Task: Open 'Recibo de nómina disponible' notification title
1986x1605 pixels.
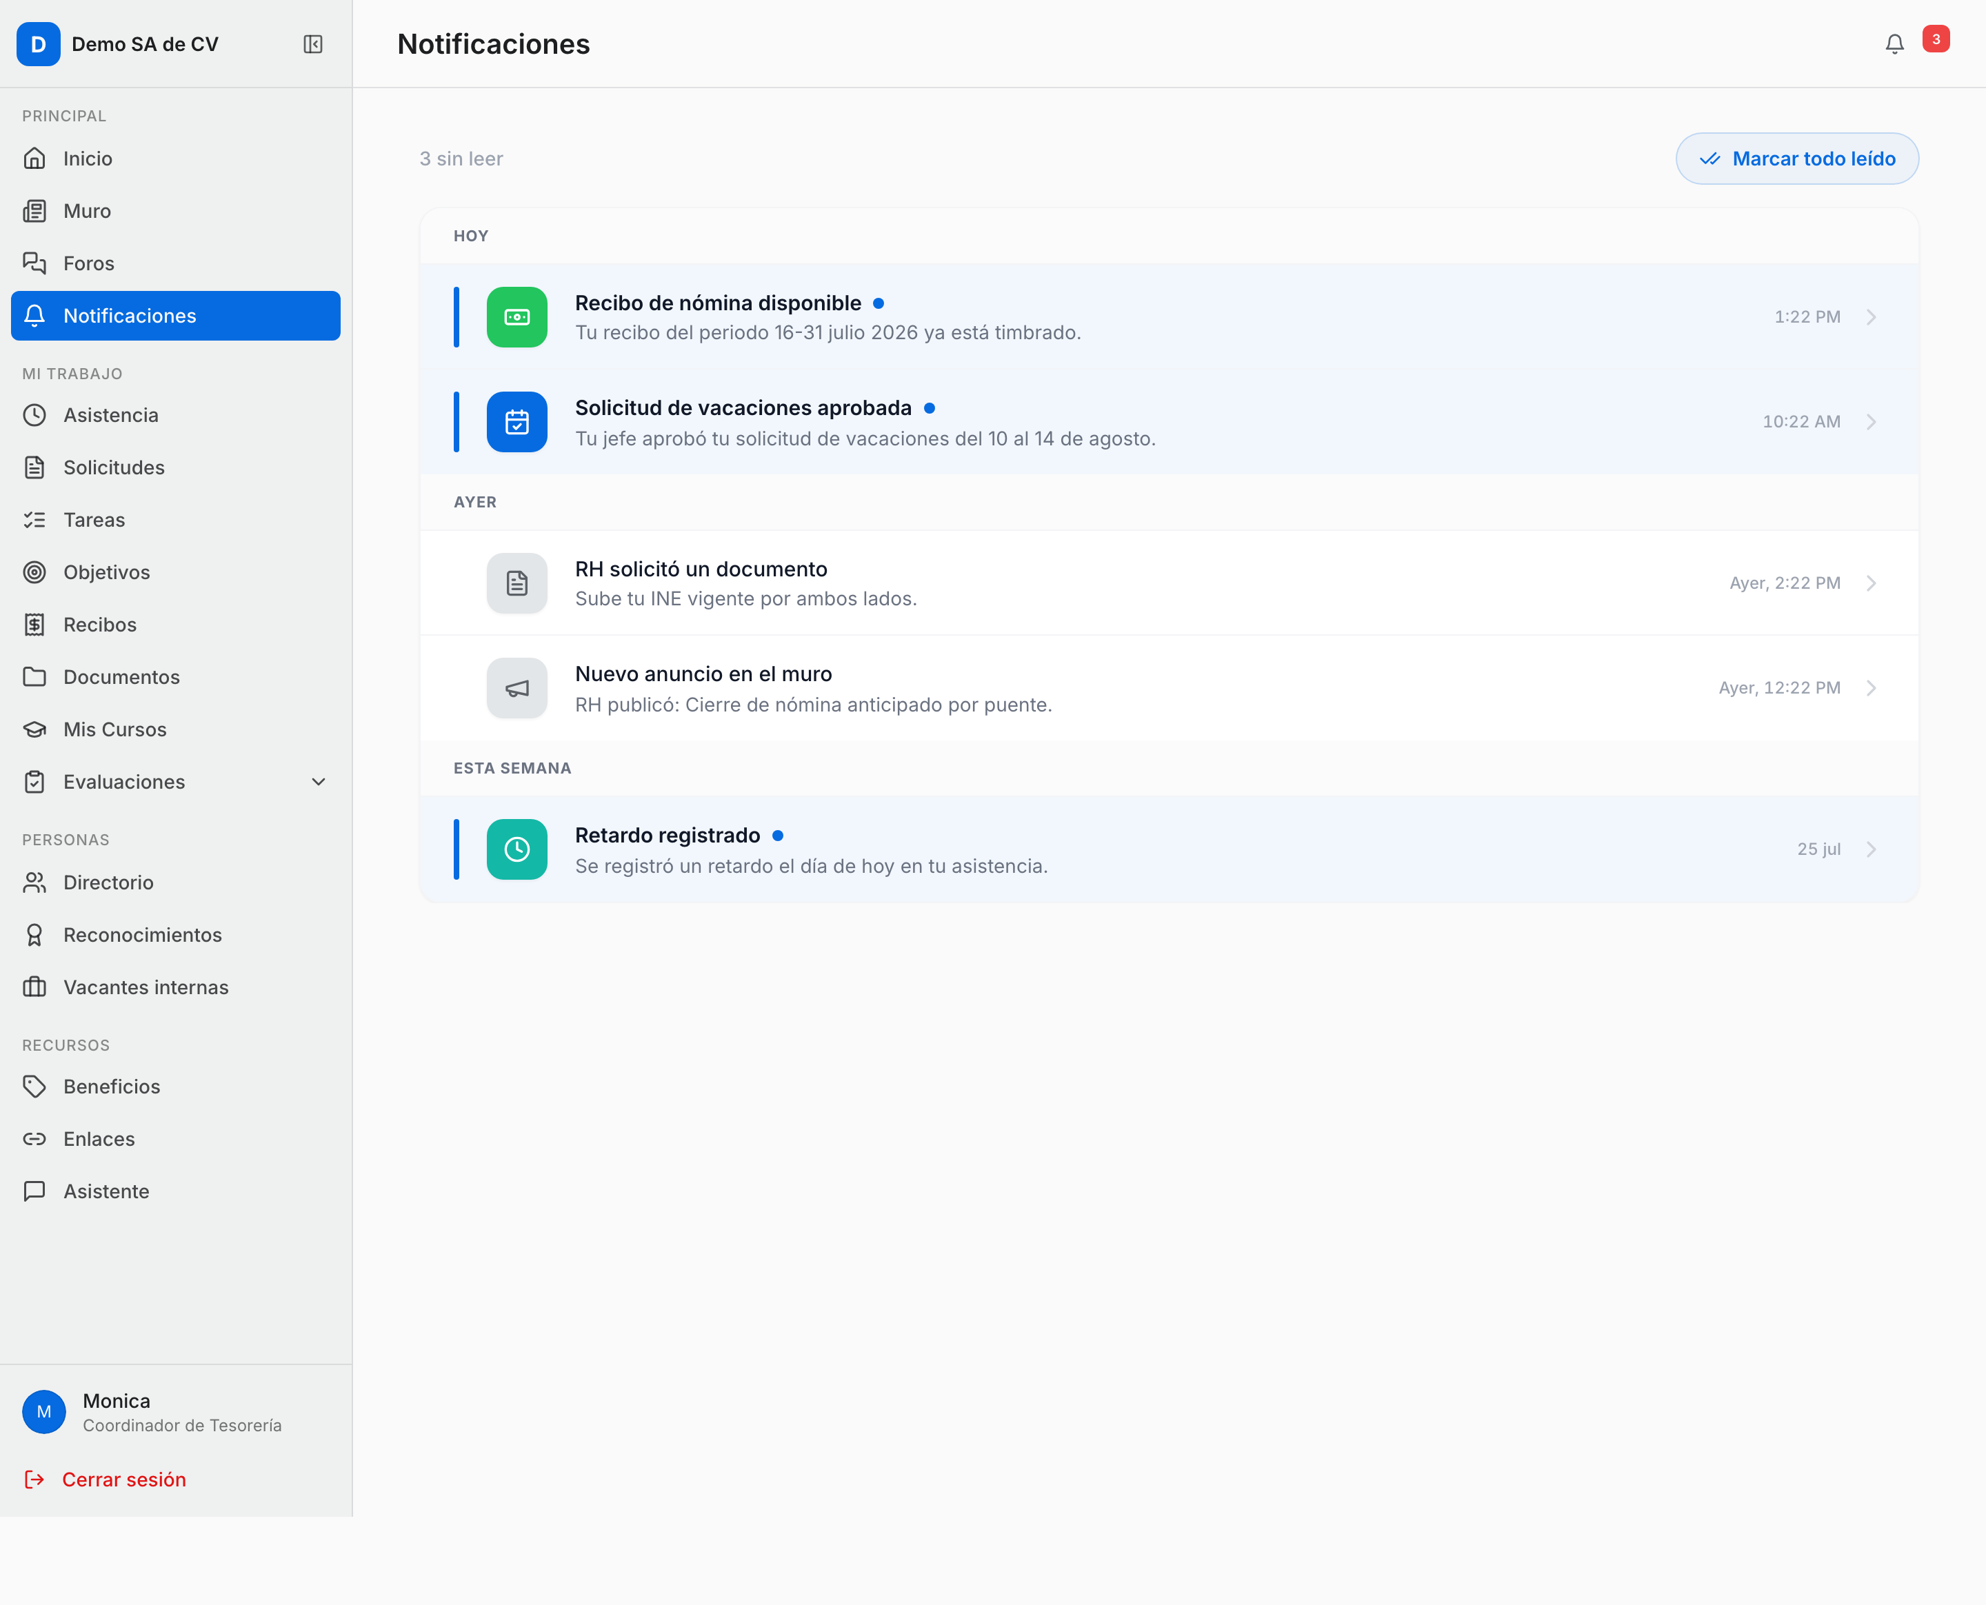Action: tap(719, 303)
